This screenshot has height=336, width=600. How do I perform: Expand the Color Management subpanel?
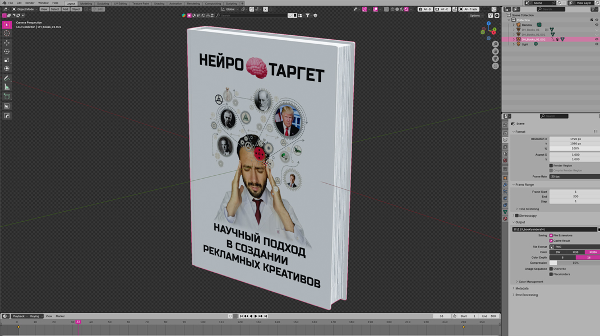529,282
